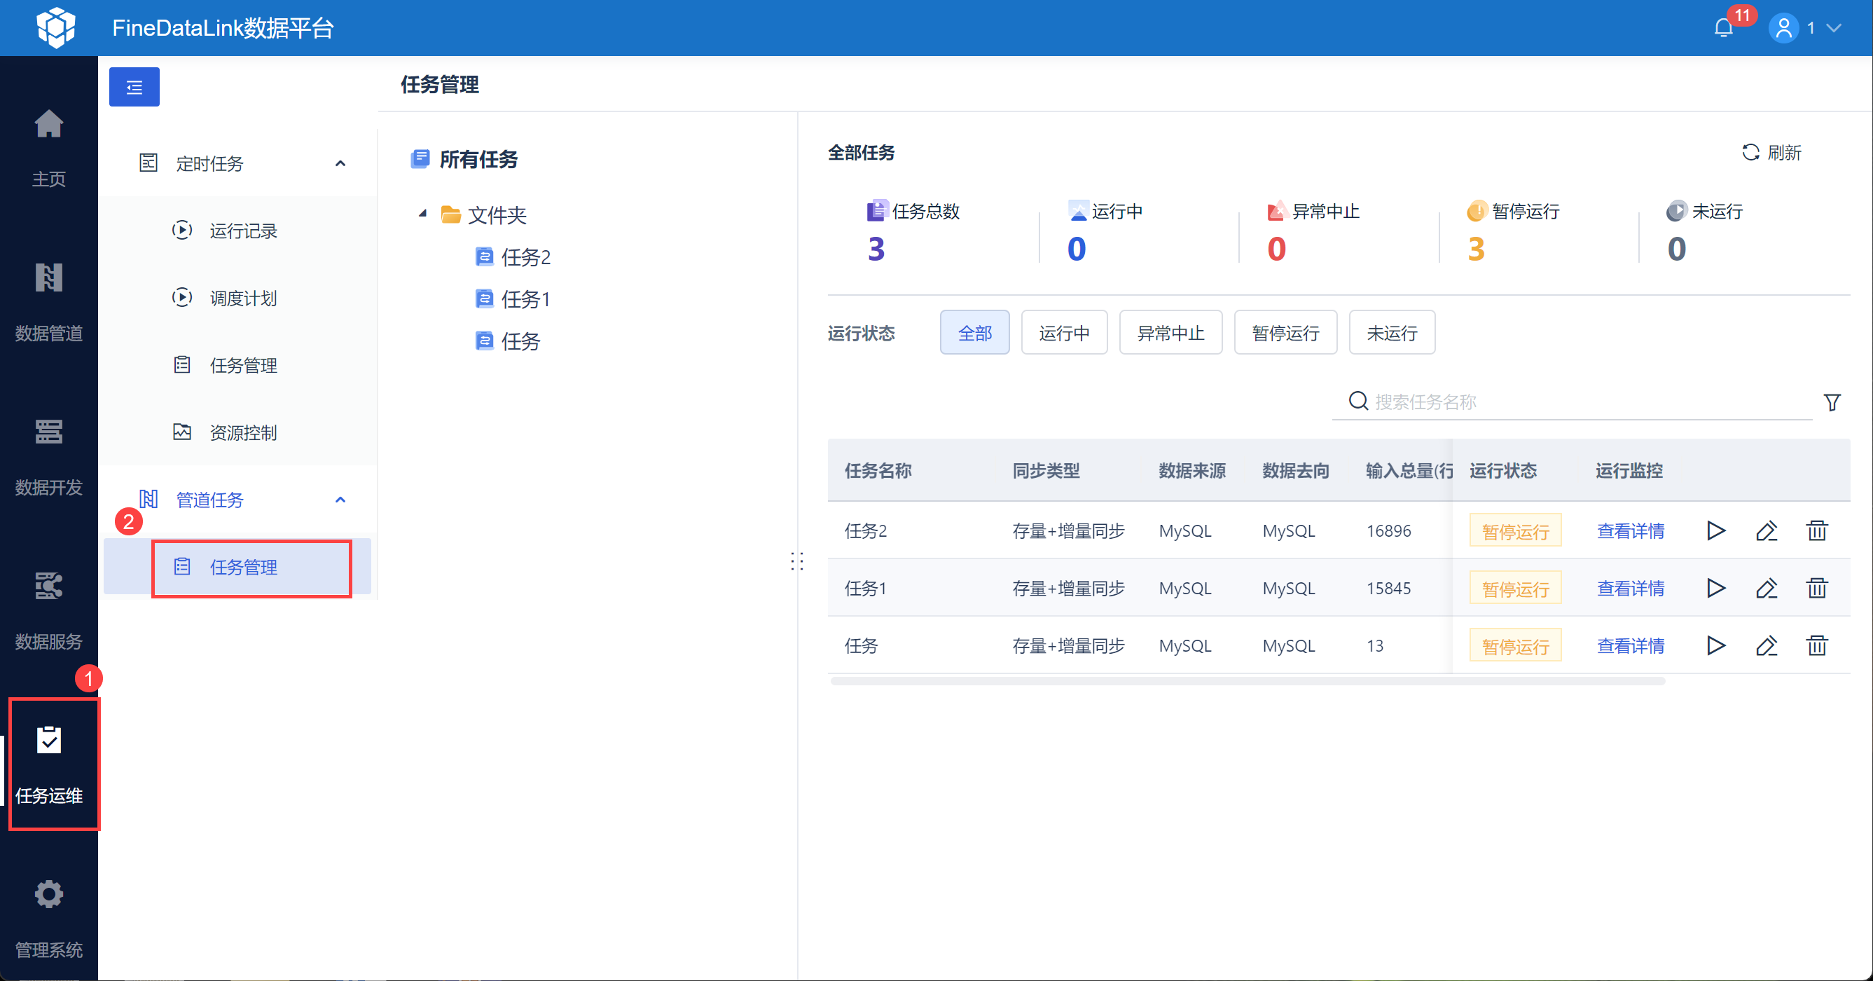Collapse sidebar with the menu fold icon
Screen dimensions: 1873x981
pos(134,88)
